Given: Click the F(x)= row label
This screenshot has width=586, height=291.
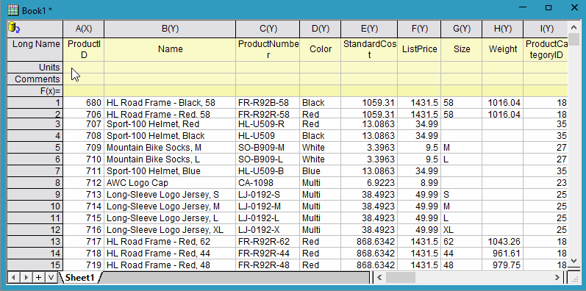Looking at the screenshot, I should (x=35, y=91).
